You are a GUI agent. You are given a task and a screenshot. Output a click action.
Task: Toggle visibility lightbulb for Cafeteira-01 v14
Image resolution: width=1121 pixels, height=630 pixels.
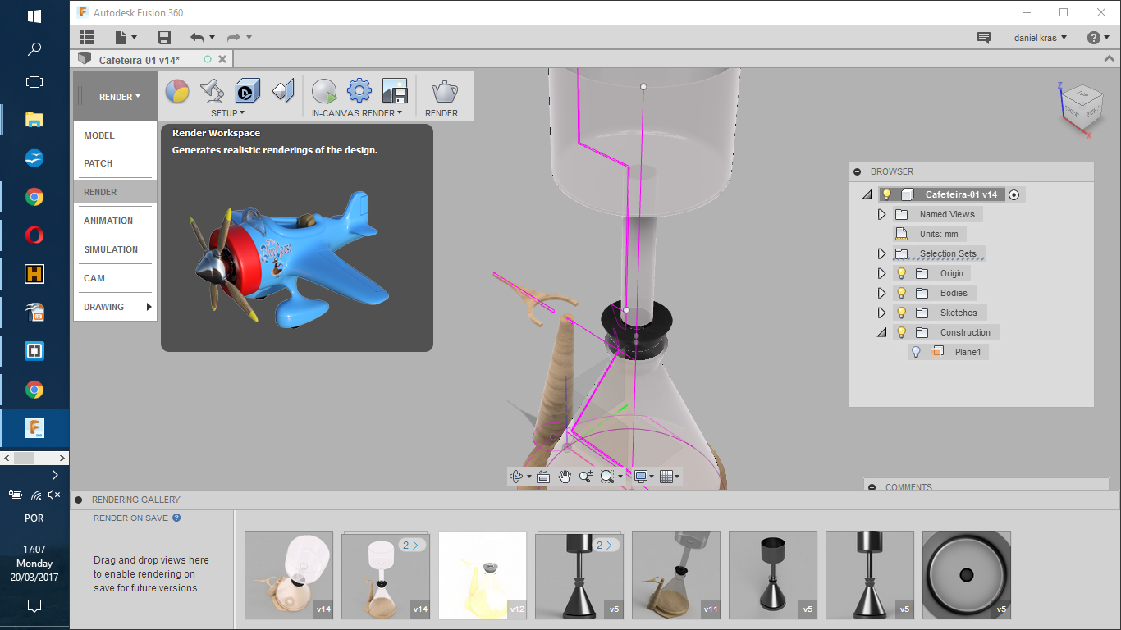[x=886, y=194]
